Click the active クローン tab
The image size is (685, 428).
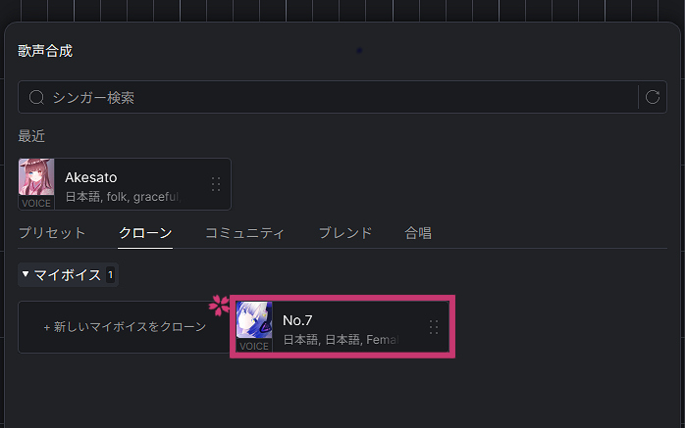pos(145,233)
